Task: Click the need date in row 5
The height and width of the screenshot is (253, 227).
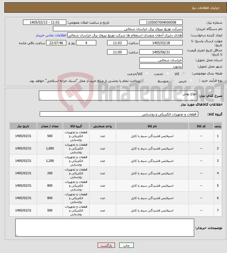Action: [x=23, y=185]
